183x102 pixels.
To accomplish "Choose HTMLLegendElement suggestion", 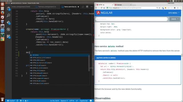I will 59,78.
